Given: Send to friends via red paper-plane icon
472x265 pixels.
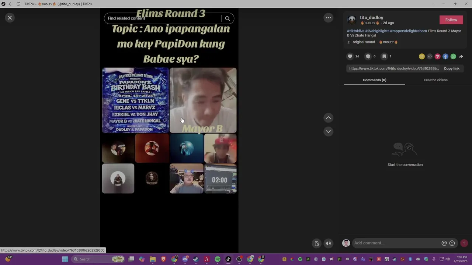Looking at the screenshot, I should tap(438, 56).
